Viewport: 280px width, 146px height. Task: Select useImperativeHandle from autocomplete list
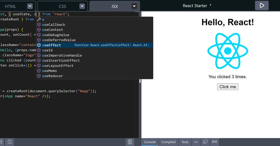[x=94, y=55]
